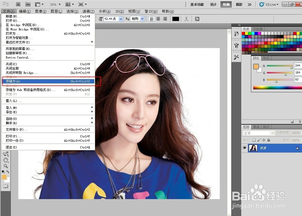Expand the 最近打开文件 submenu
Viewport: 302px width, 216px height.
coord(48,42)
